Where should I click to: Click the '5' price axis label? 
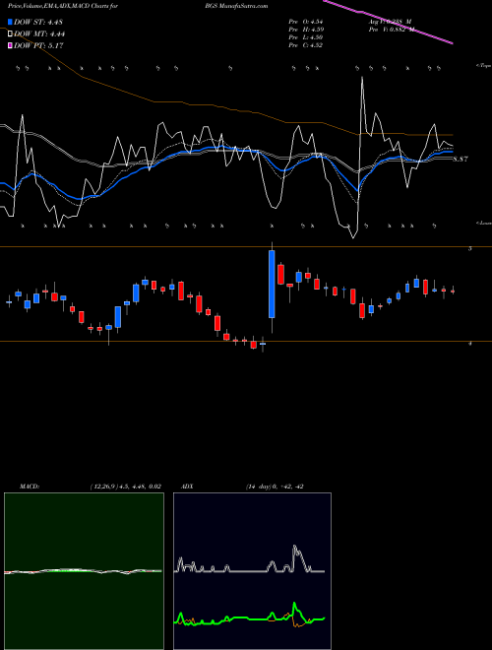coord(469,249)
